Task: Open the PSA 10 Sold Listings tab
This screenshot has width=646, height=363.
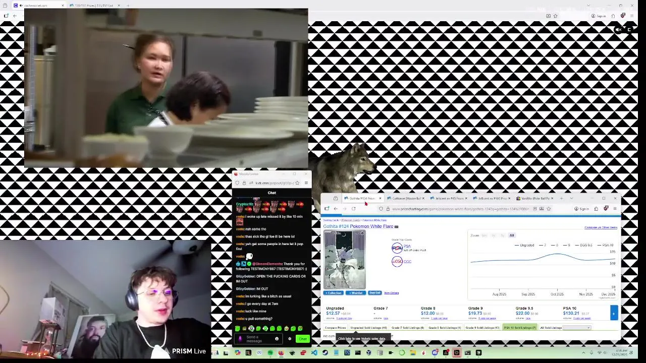Action: point(520,328)
